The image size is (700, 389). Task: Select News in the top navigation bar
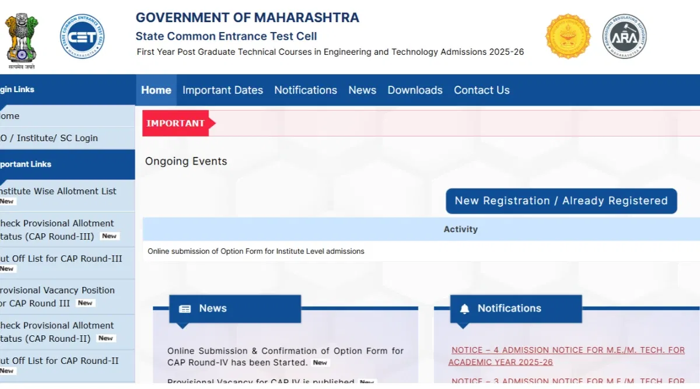pyautogui.click(x=362, y=90)
